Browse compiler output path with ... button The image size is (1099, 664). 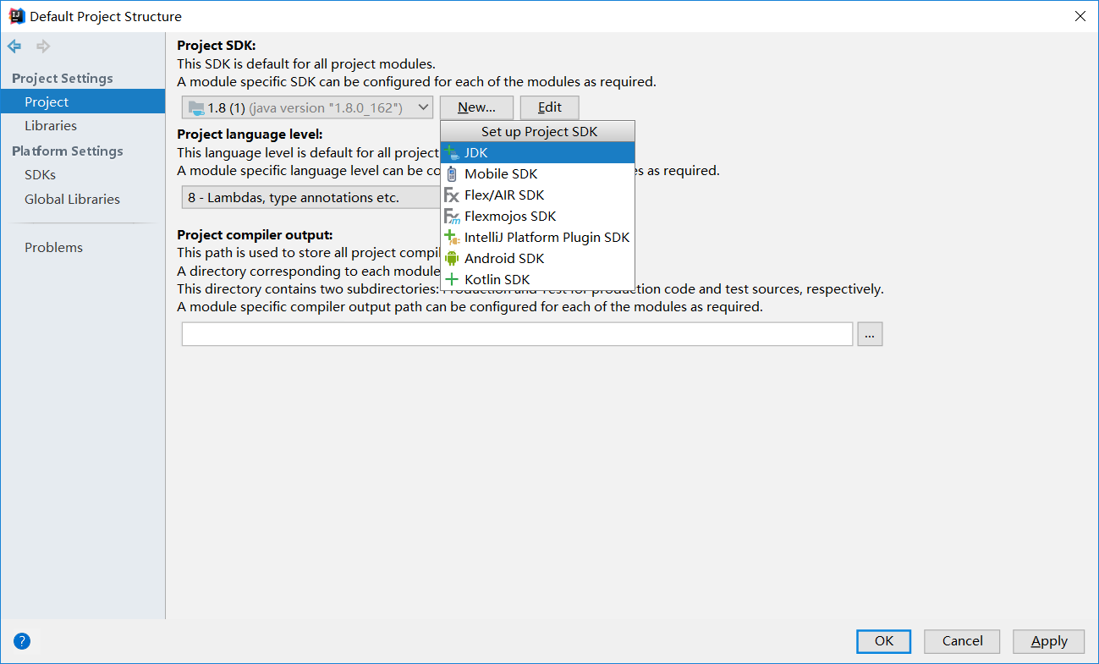pos(870,334)
